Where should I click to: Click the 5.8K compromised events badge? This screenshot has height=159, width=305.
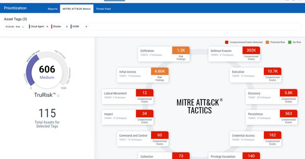tap(289, 93)
